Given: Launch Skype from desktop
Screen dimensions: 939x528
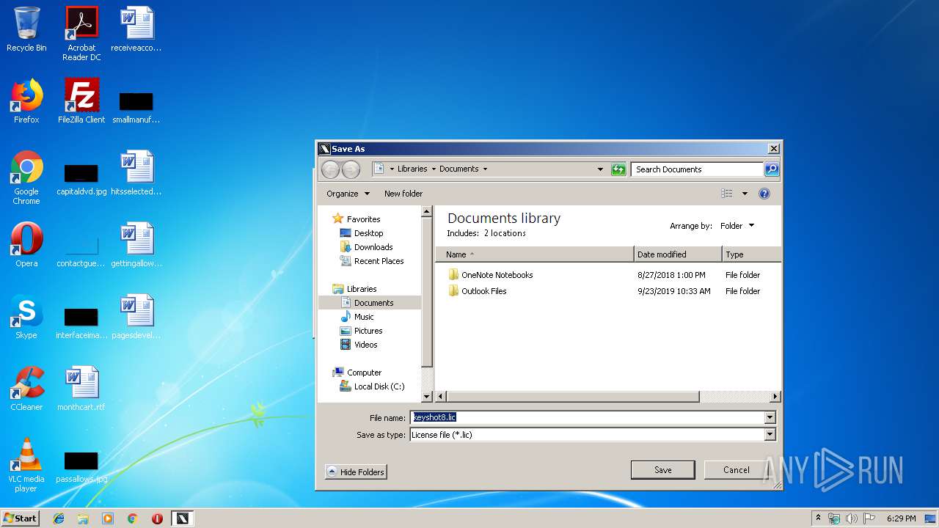Looking at the screenshot, I should point(26,318).
